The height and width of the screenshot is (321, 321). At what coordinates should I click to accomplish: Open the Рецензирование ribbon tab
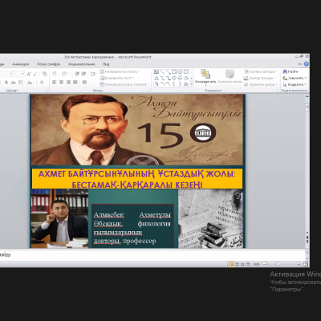[x=82, y=64]
